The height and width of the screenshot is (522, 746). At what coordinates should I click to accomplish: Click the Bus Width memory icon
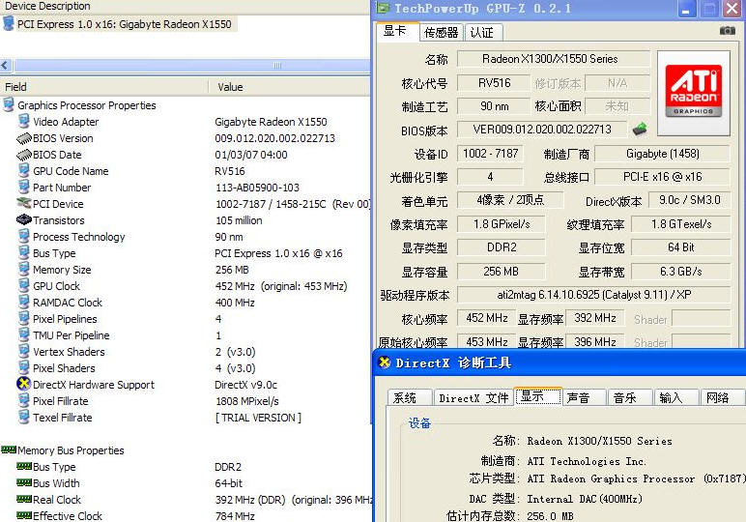click(24, 482)
